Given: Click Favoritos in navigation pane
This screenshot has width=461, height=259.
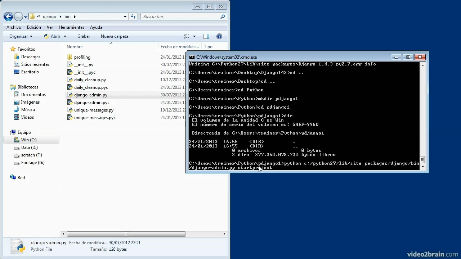Looking at the screenshot, I should click(26, 49).
